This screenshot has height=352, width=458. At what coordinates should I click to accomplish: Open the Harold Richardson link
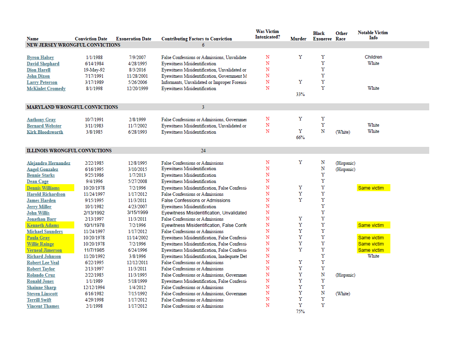click(46, 194)
